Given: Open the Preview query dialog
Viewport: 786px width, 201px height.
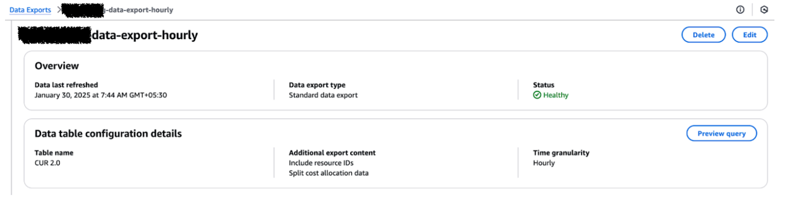Looking at the screenshot, I should 721,133.
